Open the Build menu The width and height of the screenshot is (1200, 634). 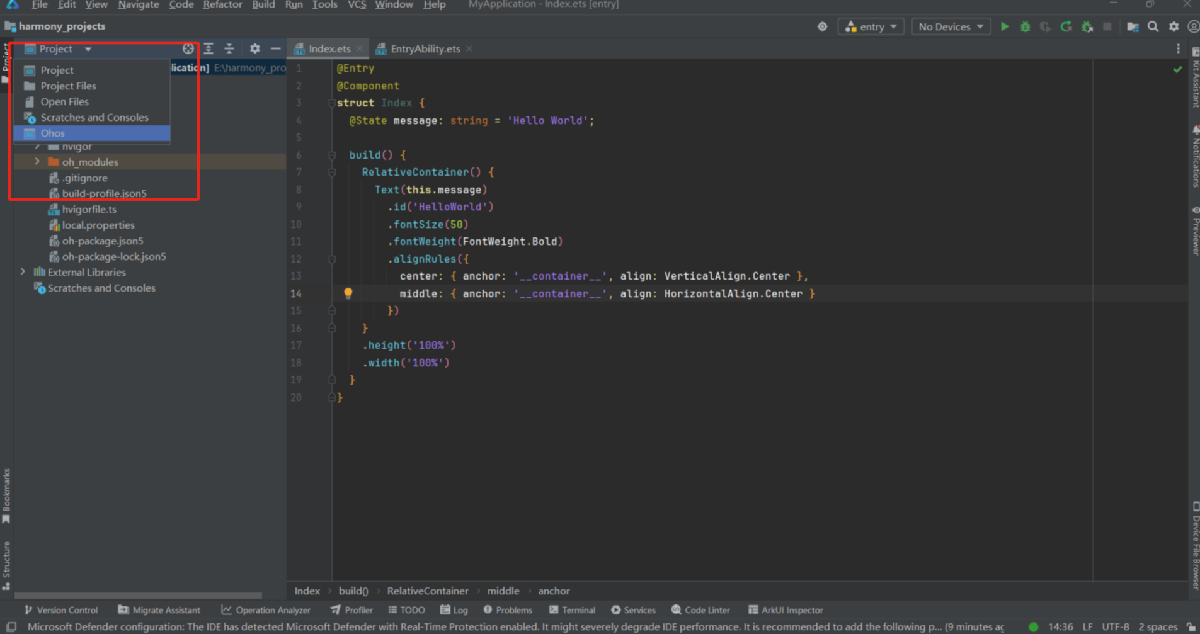(x=263, y=5)
